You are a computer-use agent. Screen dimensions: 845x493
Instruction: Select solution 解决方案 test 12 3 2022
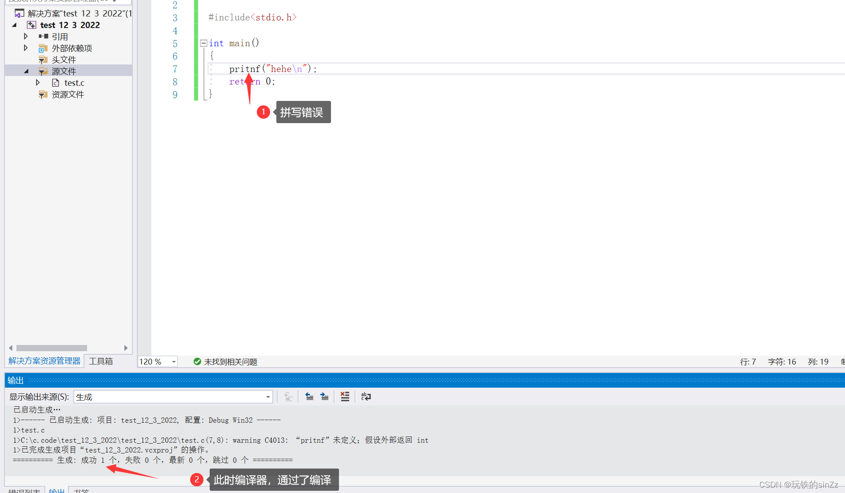(80, 13)
